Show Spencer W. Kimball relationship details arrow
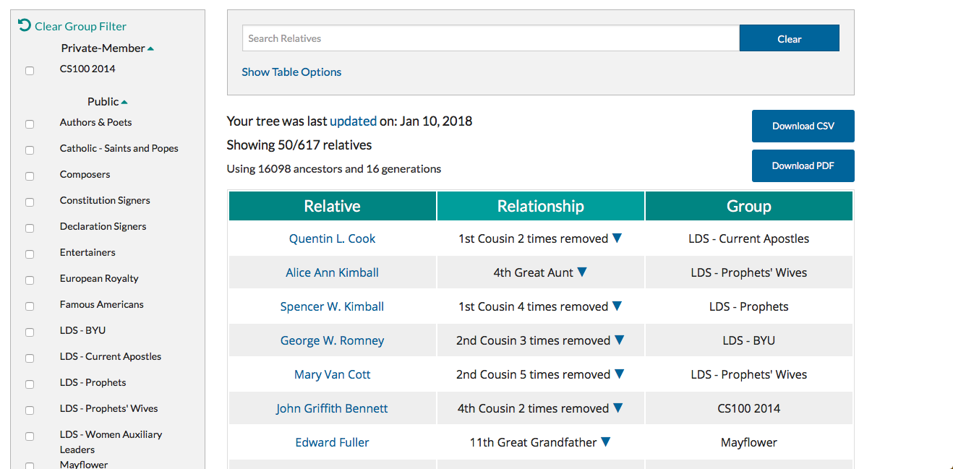 (x=617, y=306)
